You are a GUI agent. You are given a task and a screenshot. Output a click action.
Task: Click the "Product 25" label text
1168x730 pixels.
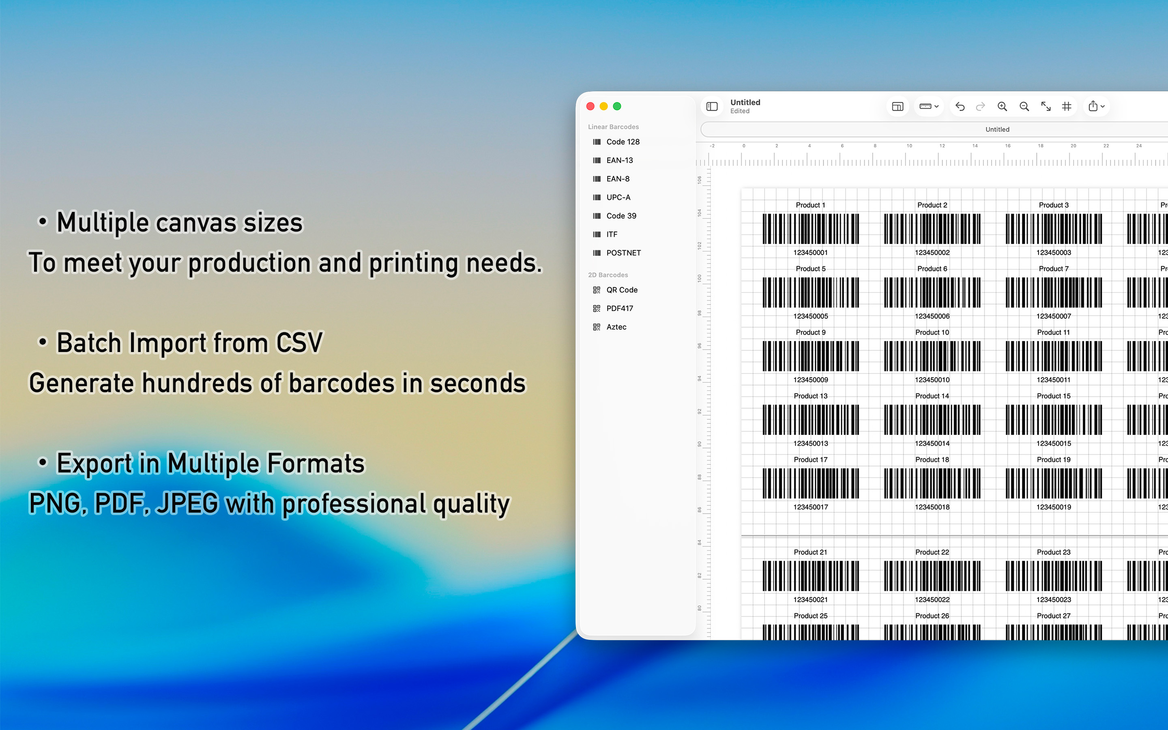pyautogui.click(x=811, y=616)
